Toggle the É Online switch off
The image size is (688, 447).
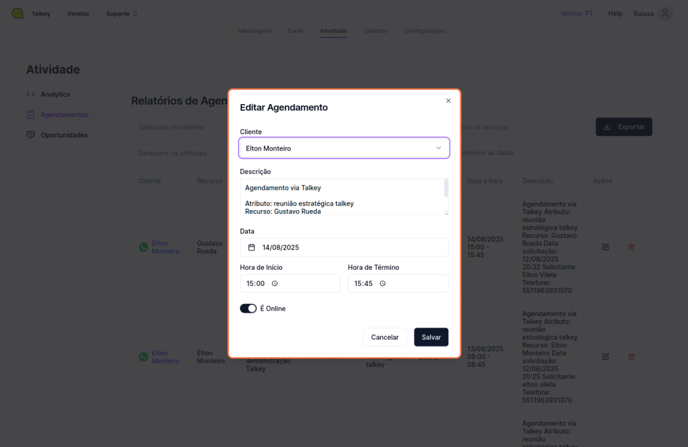[248, 309]
